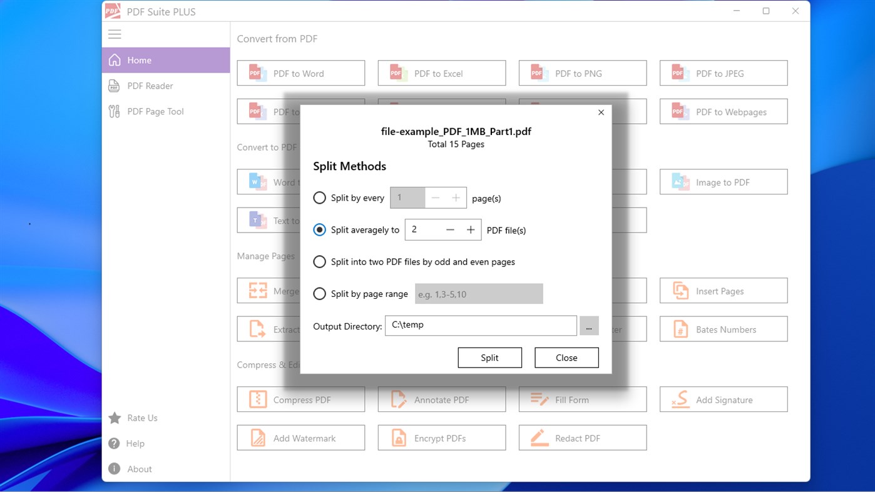
Task: Select the PDF to JPEG tool
Action: [x=723, y=73]
